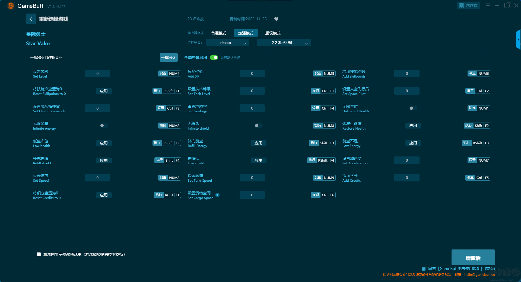521x282 pixels.
Task: Toggle the global hotkey enable switch
Action: [x=214, y=57]
